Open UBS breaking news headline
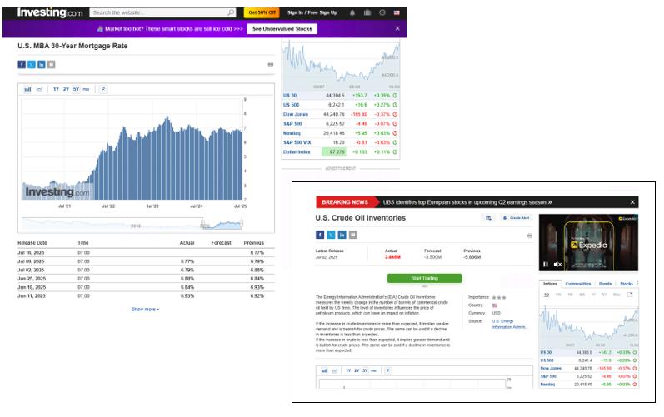 467,202
